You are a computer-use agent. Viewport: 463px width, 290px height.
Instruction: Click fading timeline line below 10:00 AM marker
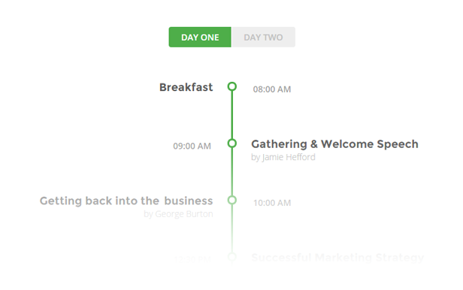232,228
